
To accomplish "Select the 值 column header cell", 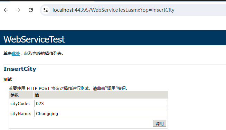I will coord(101,95).
